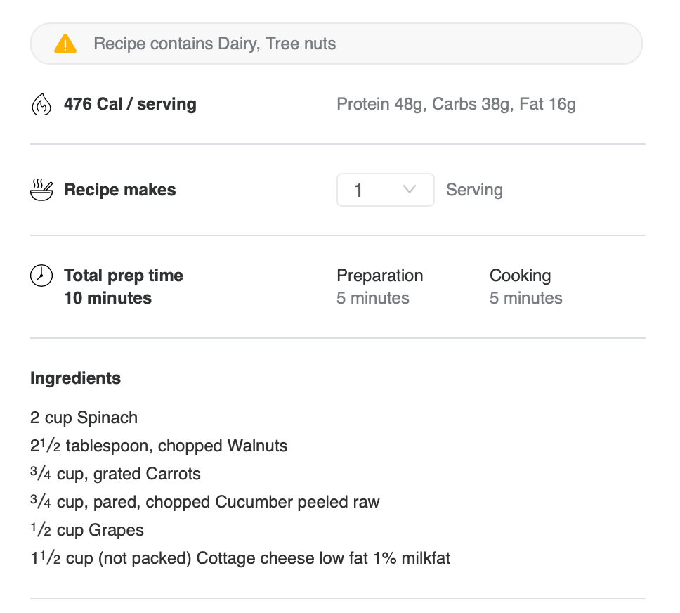
Task: Select the grated Carrots ingredient
Action: [x=115, y=474]
